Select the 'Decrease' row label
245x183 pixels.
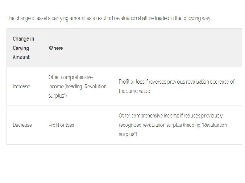[x=22, y=125]
